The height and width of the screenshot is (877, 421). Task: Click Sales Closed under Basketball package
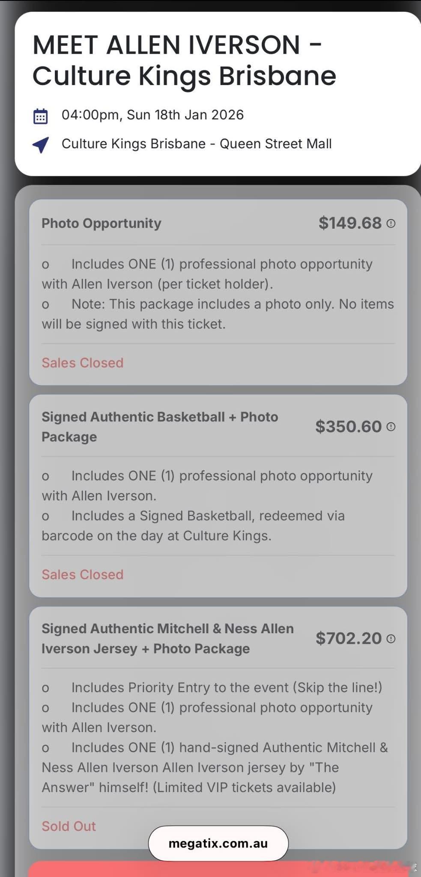pos(83,574)
